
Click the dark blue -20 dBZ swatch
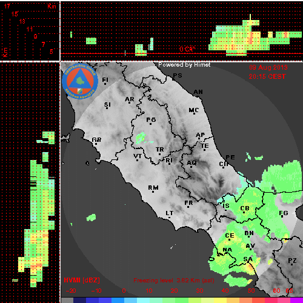click(x=80, y=301)
